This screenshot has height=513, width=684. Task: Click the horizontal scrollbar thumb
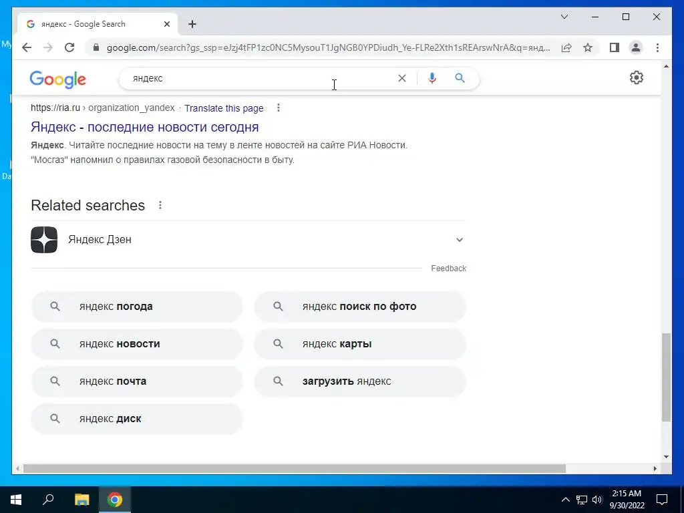click(x=295, y=469)
